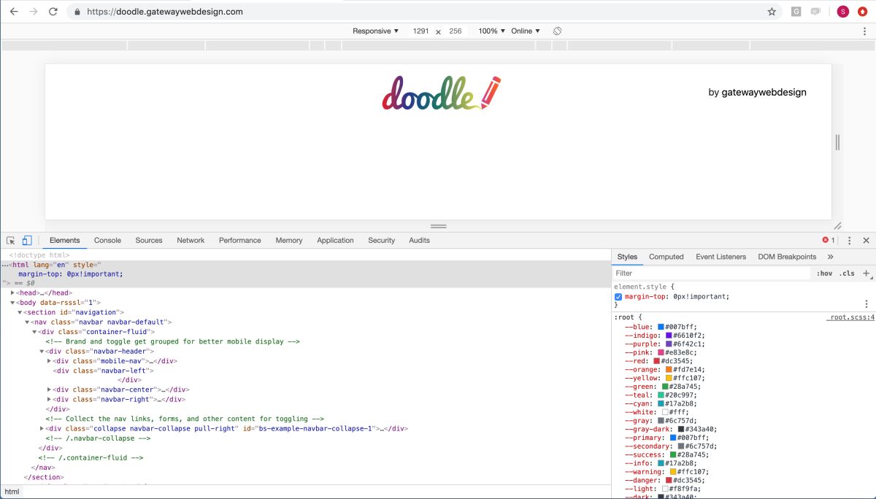Click the browser address bar URL
The width and height of the screenshot is (876, 499).
164,12
